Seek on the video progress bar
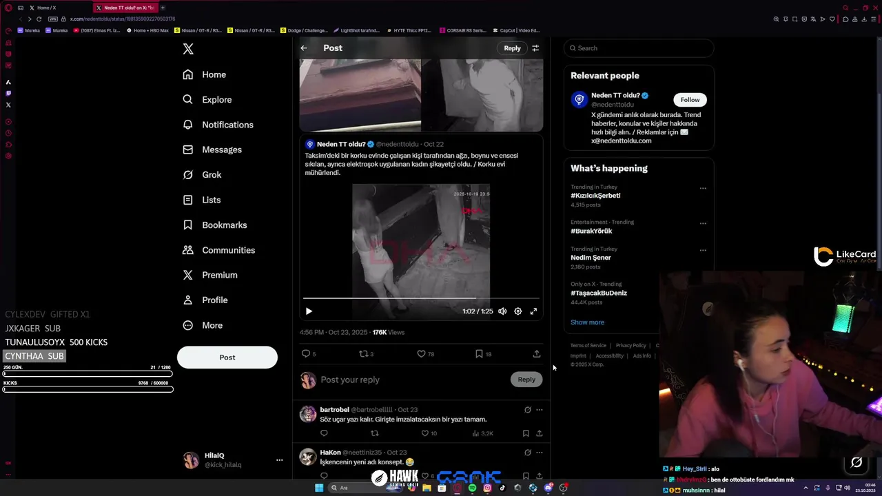882x496 pixels. point(420,299)
